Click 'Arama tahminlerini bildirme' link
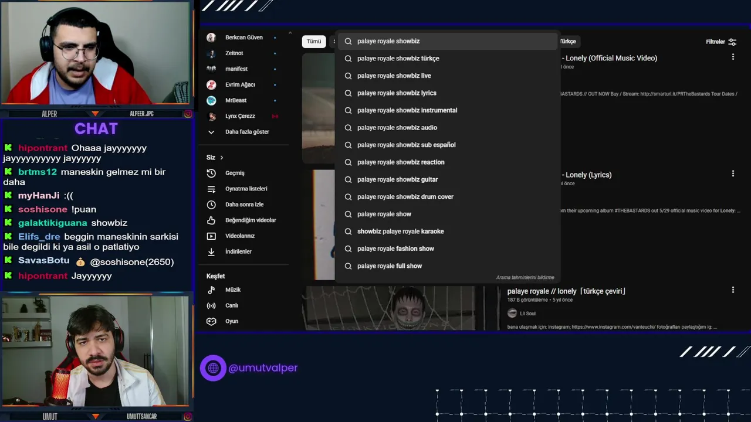The height and width of the screenshot is (422, 751). coord(525,278)
